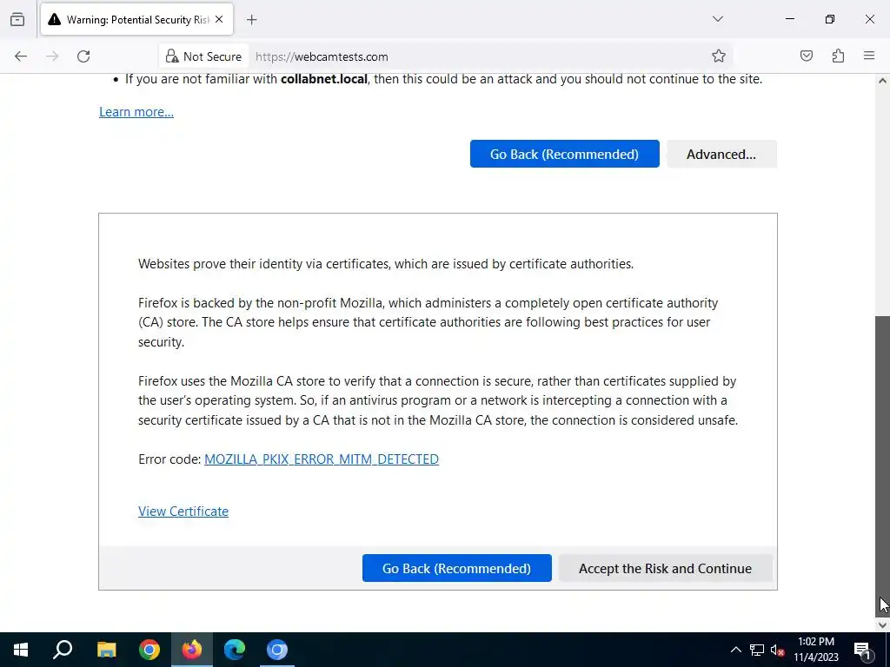Launch File Explorer from taskbar
The image size is (890, 667).
[106, 650]
